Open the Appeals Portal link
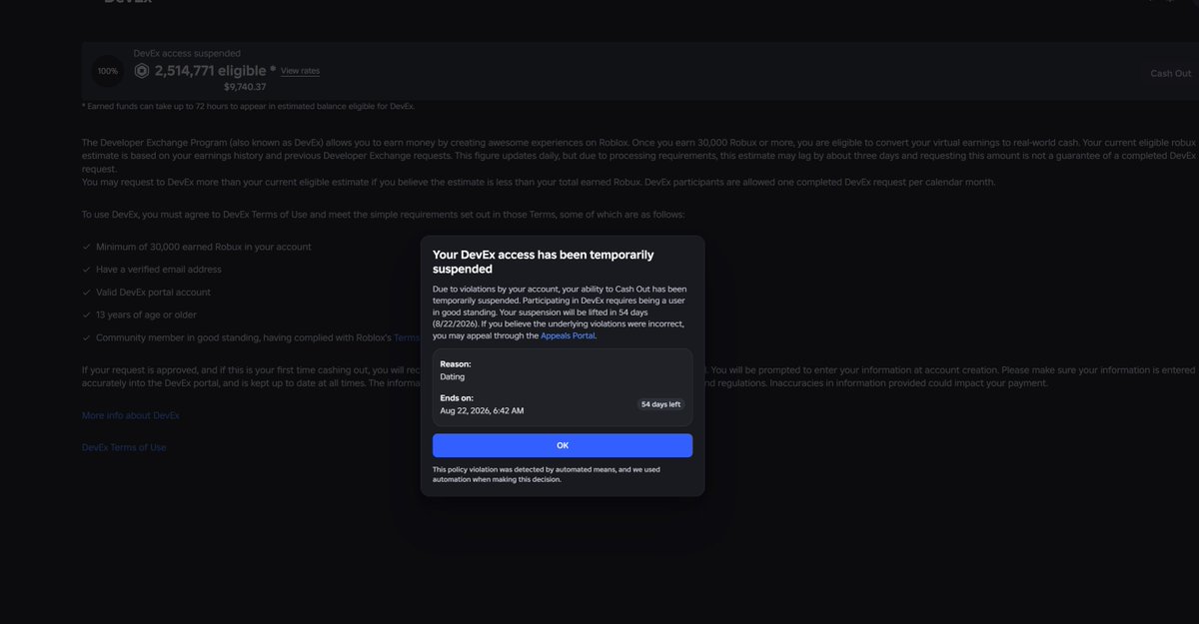This screenshot has height=624, width=1199. tap(568, 335)
